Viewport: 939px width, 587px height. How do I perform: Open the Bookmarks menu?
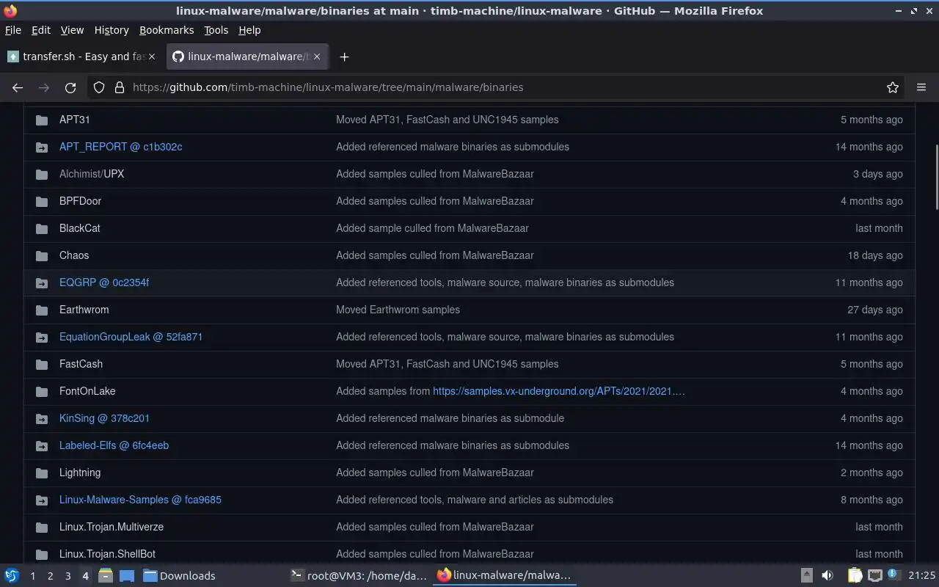[x=167, y=30]
